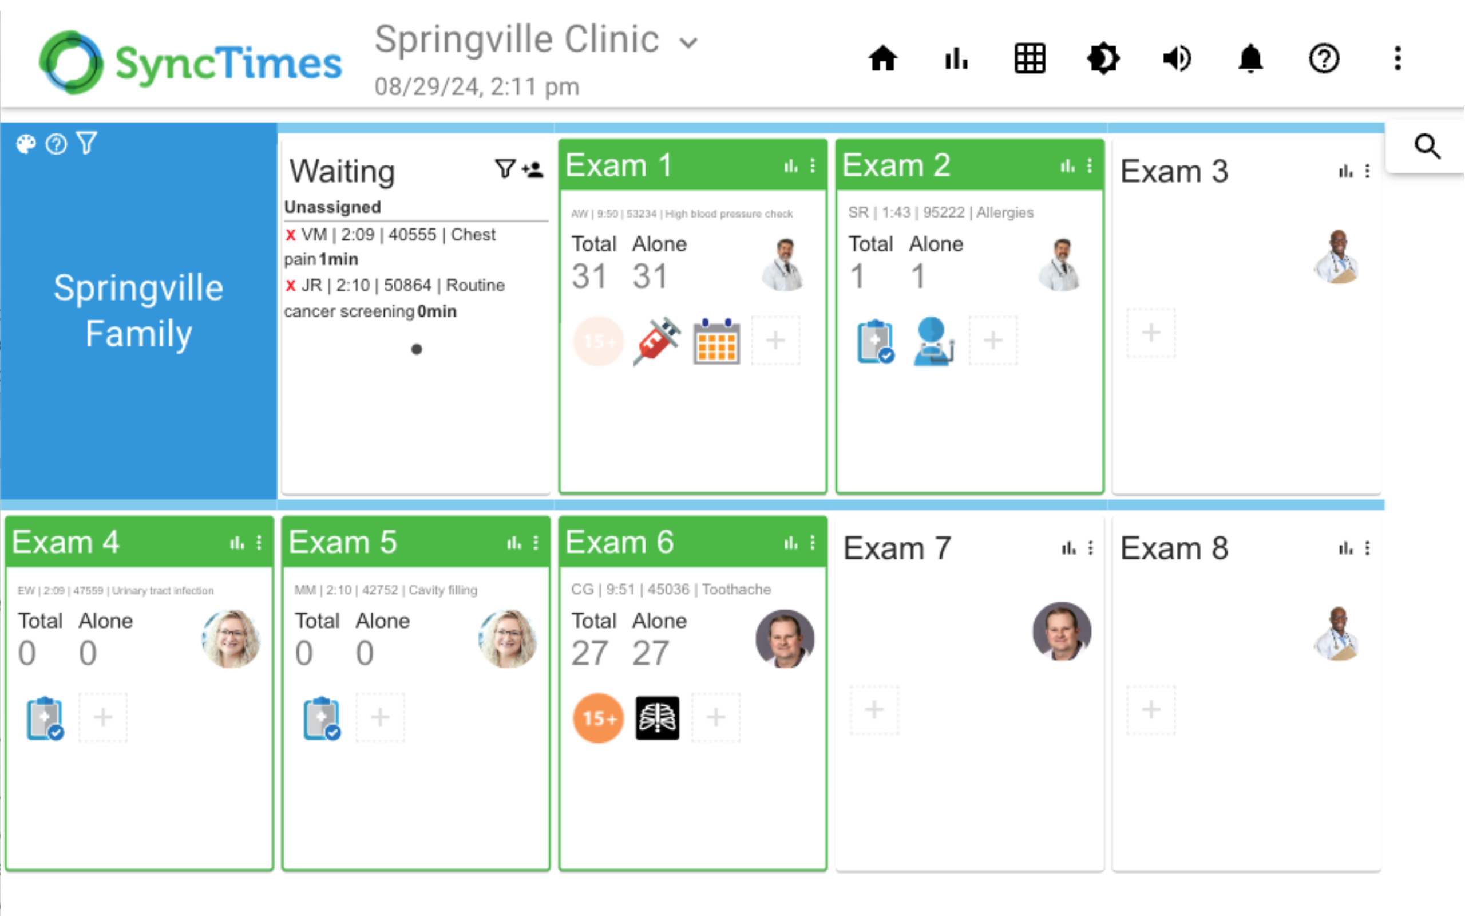
Task: Remove patient VM with red X
Action: [291, 235]
